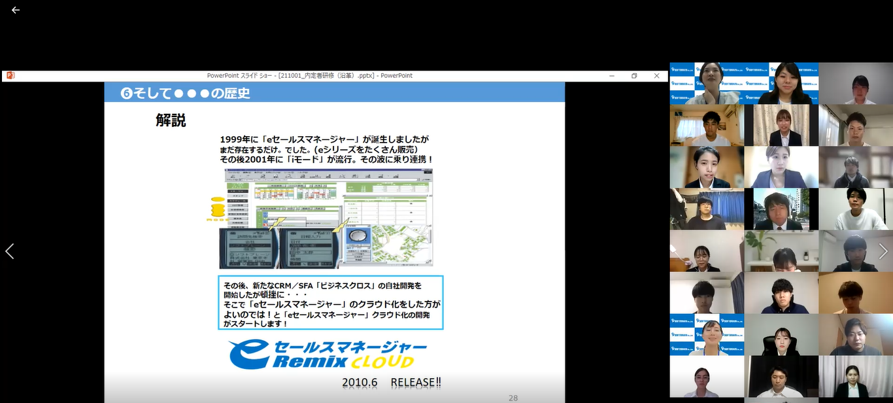The image size is (893, 403).
Task: Click the PowerPoint app icon in title bar
Action: point(10,76)
